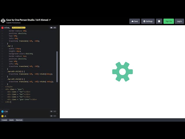Click the rotate(60deg) transform line
Screen dimensions: 185x139
tap(31, 74)
